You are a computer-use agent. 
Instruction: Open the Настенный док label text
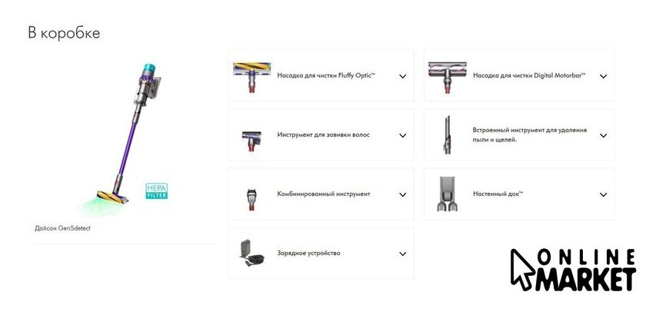pos(498,194)
